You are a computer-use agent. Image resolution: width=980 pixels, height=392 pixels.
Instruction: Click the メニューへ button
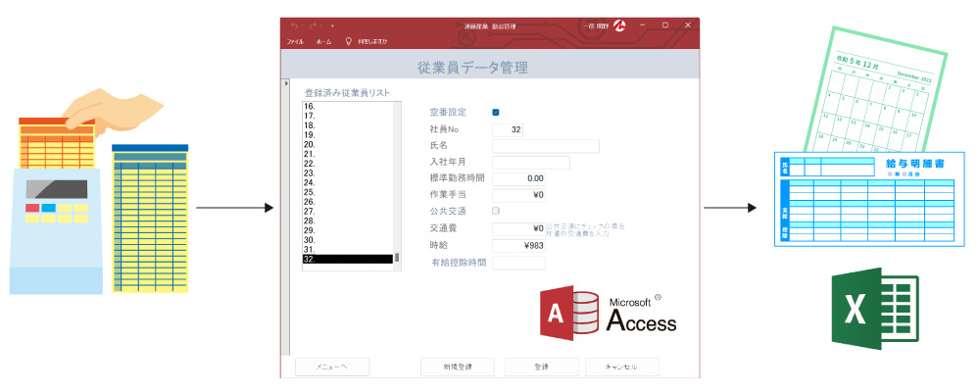point(332,367)
